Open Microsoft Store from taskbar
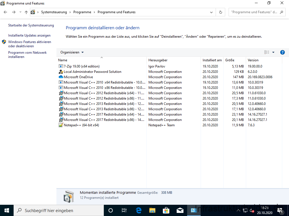 [166, 210]
